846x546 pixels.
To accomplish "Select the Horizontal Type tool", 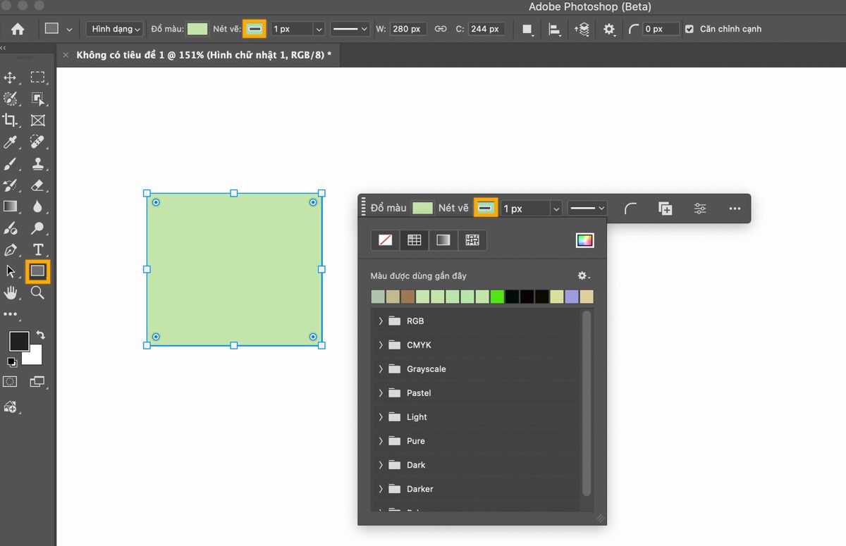I will (38, 250).
